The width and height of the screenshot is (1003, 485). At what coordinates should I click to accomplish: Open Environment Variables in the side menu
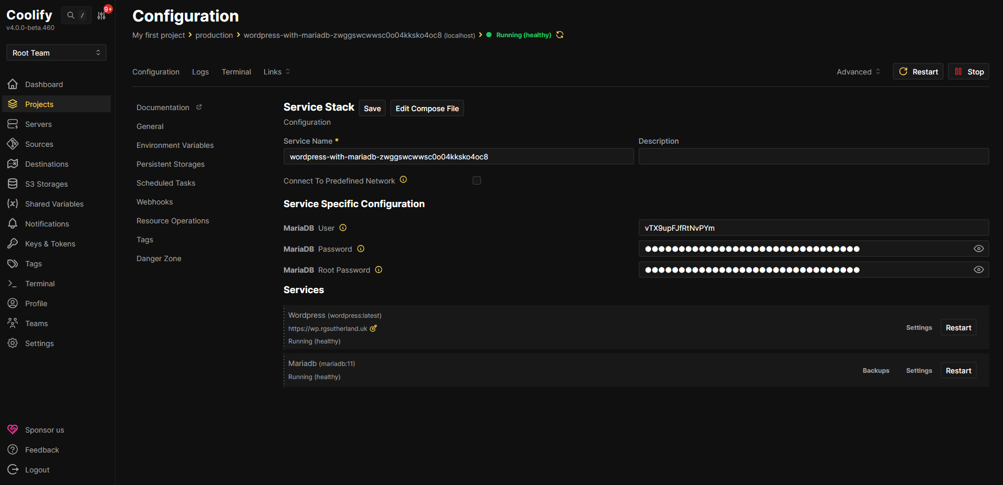tap(175, 145)
